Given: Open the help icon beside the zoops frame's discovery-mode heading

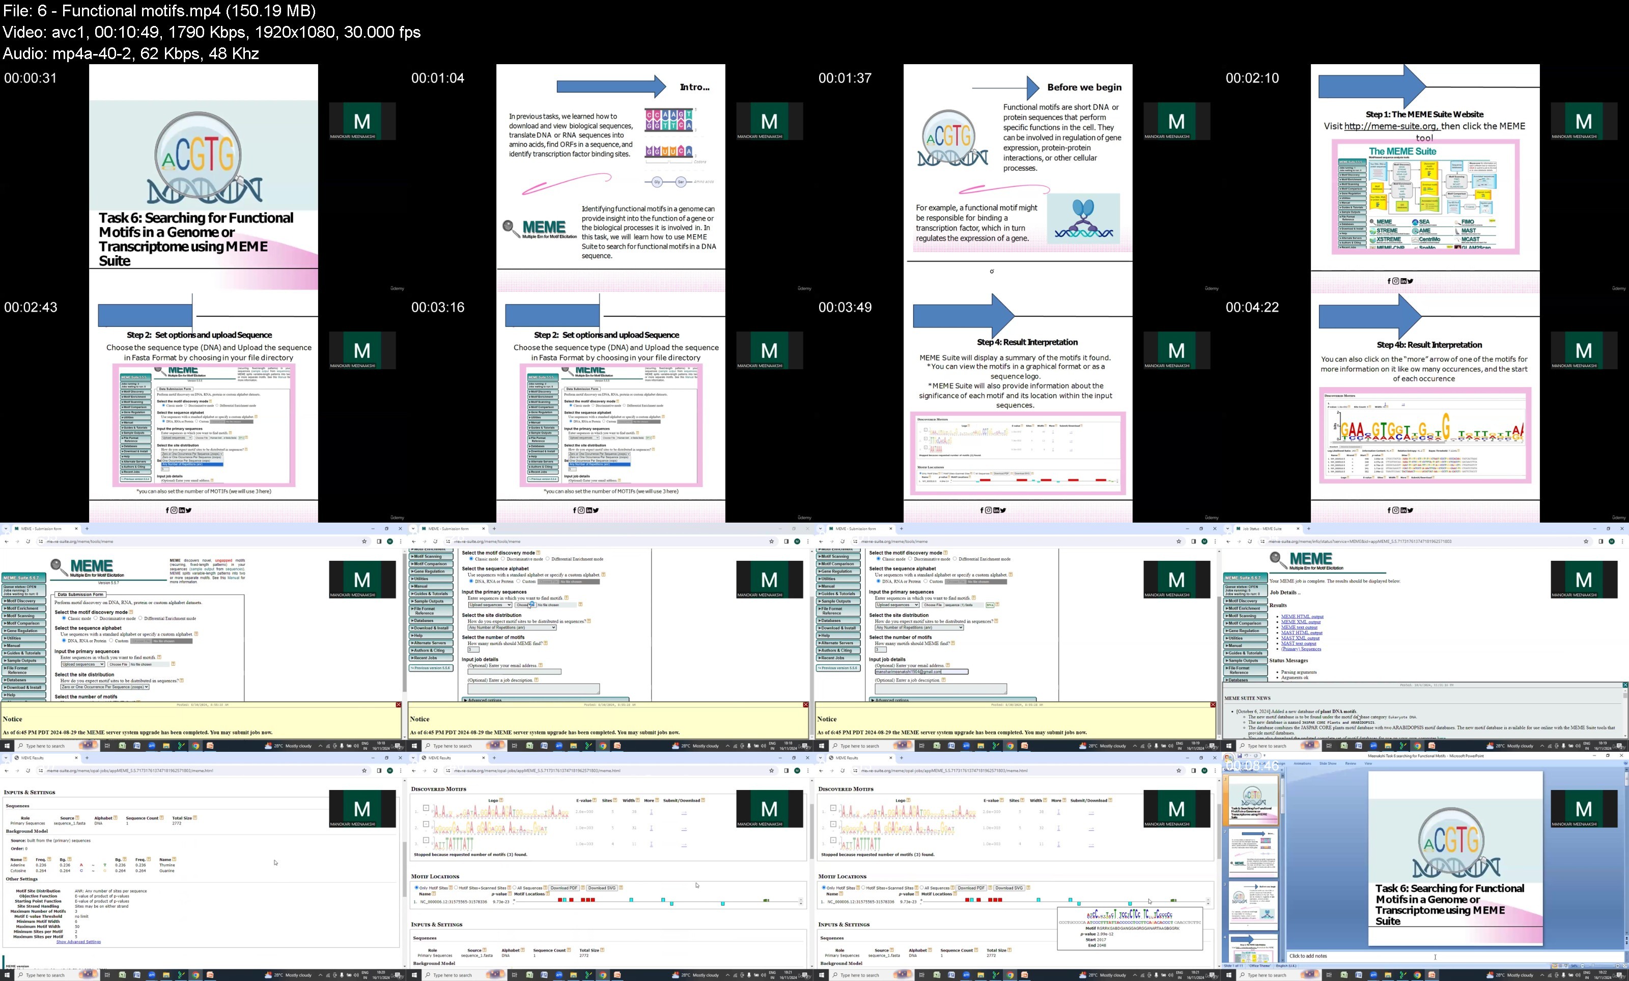Looking at the screenshot, I should [131, 612].
